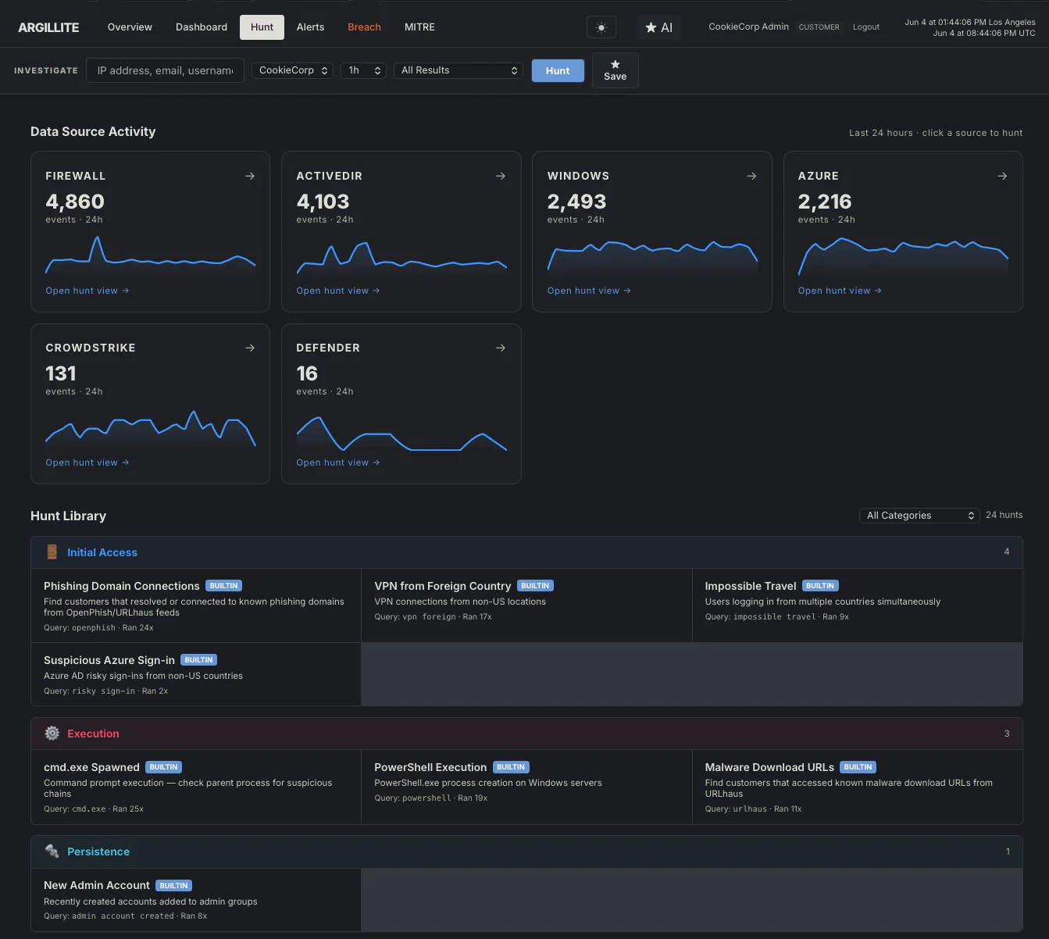The image size is (1049, 939).
Task: Open the Alerts tab
Action: click(x=310, y=27)
